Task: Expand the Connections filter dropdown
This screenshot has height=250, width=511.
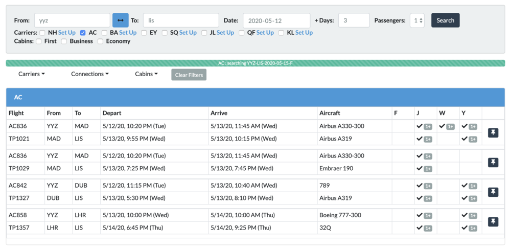Action: [x=89, y=74]
